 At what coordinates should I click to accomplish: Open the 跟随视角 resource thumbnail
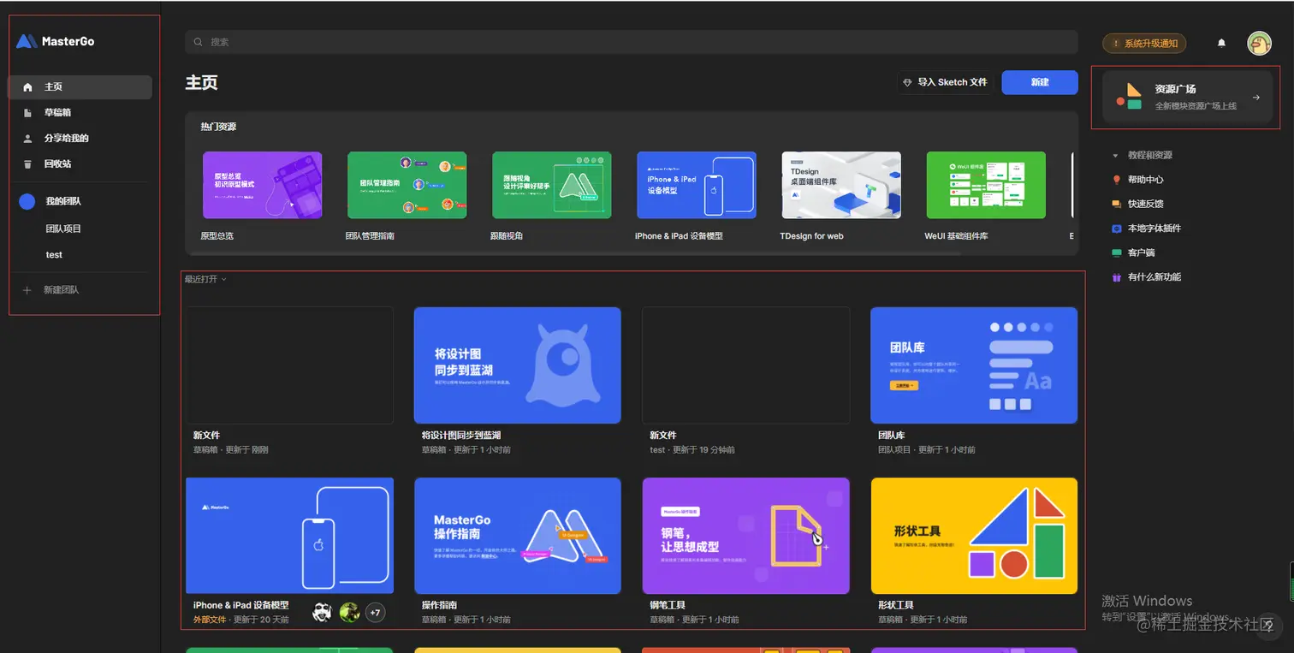[x=551, y=185]
